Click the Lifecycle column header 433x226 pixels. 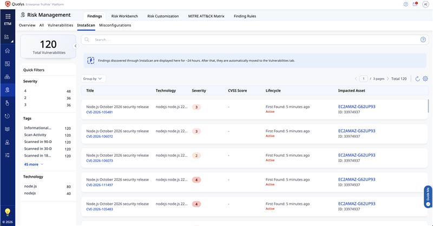coord(273,91)
